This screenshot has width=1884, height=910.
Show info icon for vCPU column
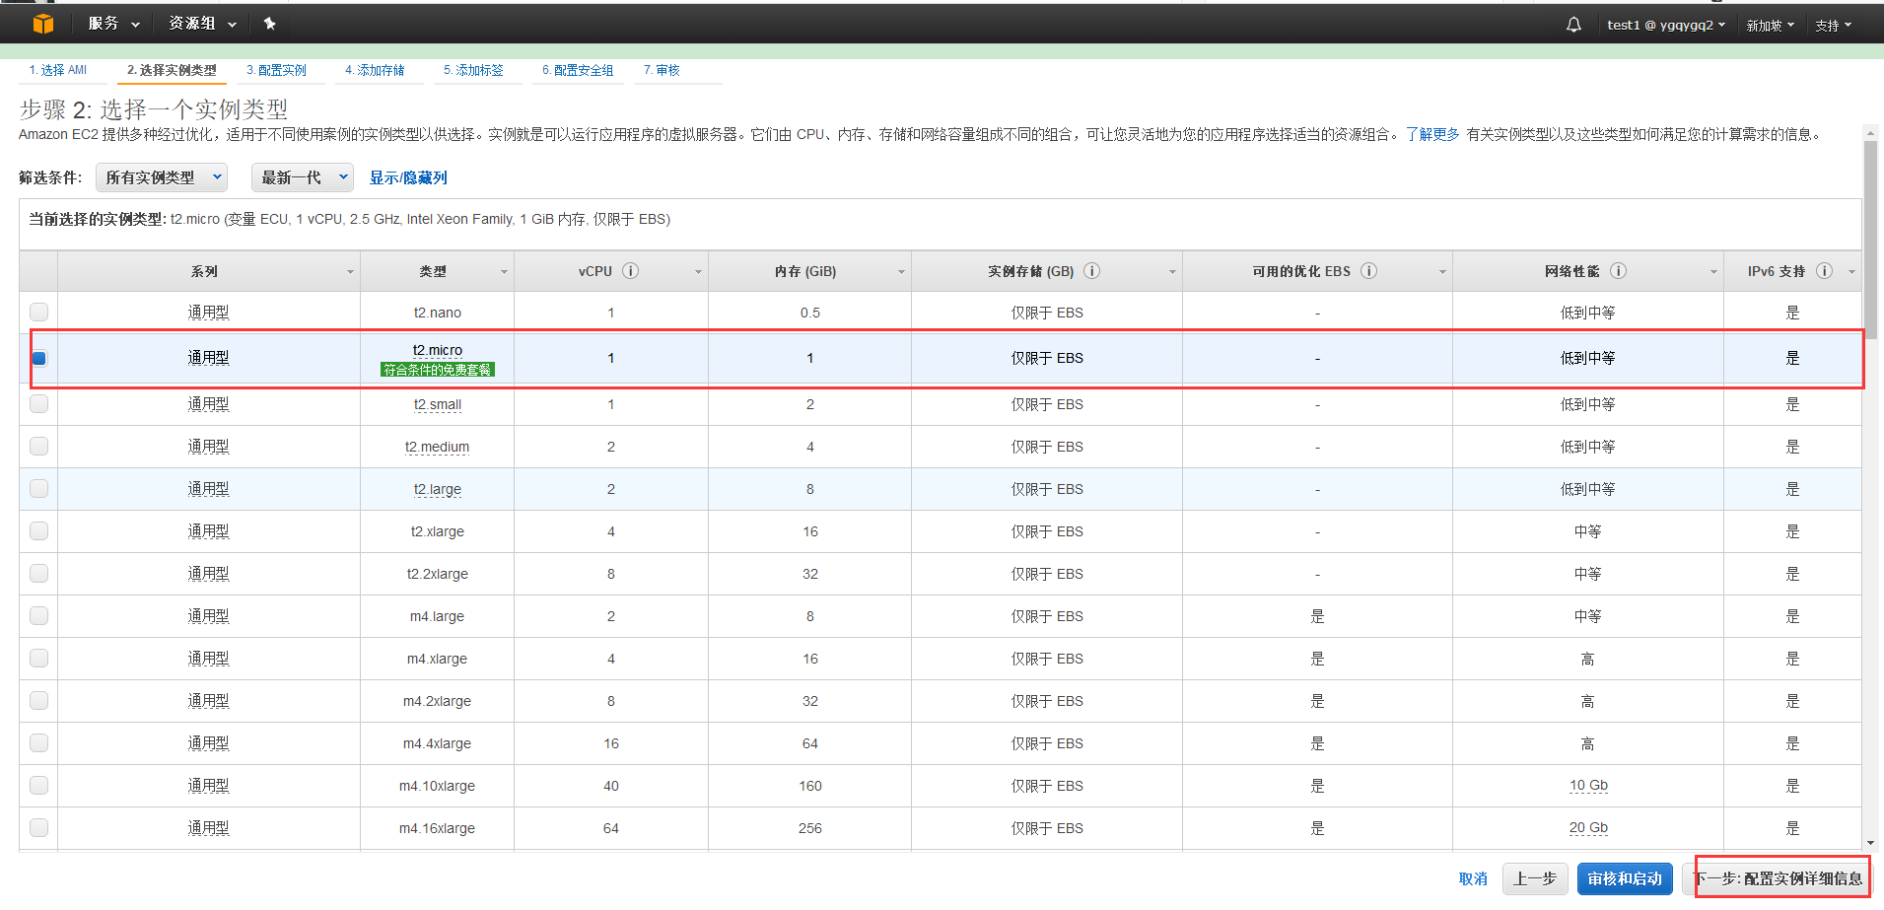631,271
